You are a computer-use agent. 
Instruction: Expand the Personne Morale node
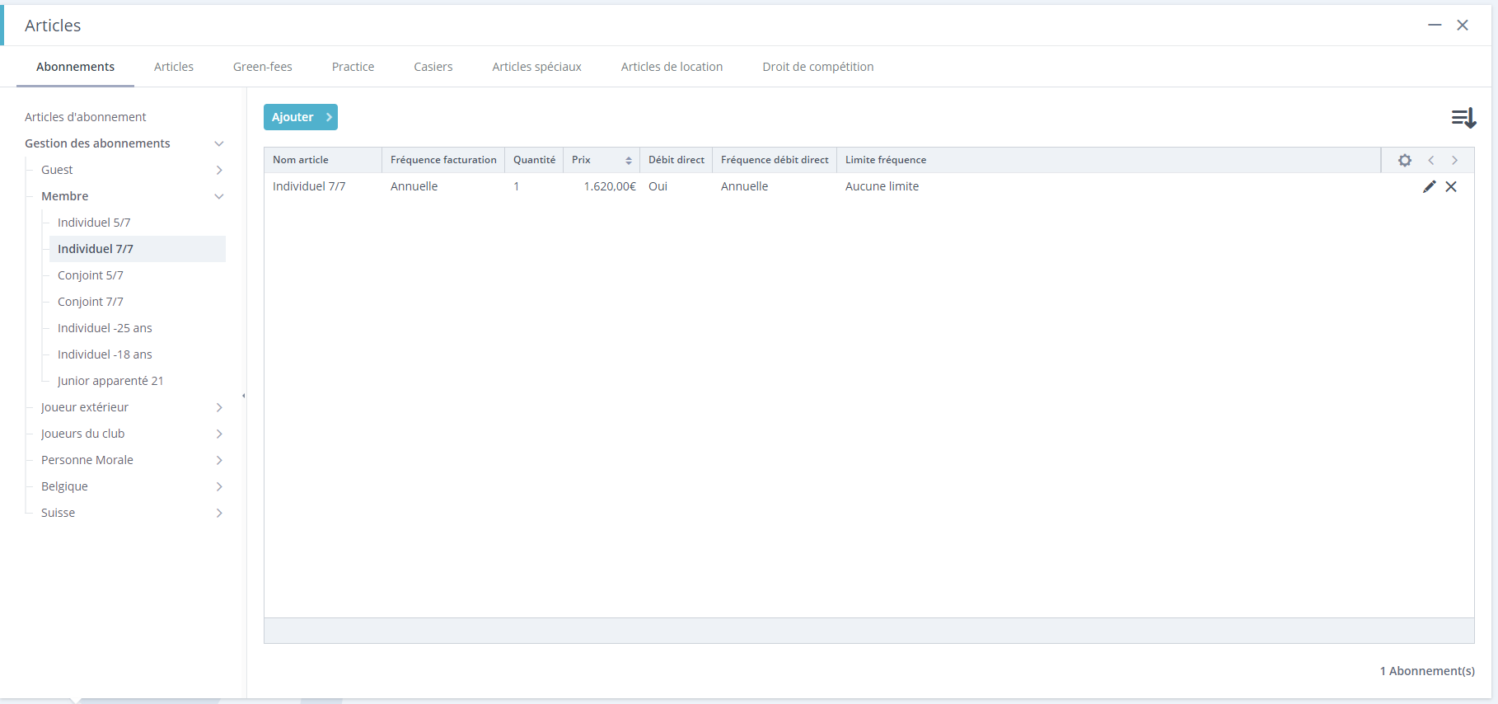coord(219,460)
